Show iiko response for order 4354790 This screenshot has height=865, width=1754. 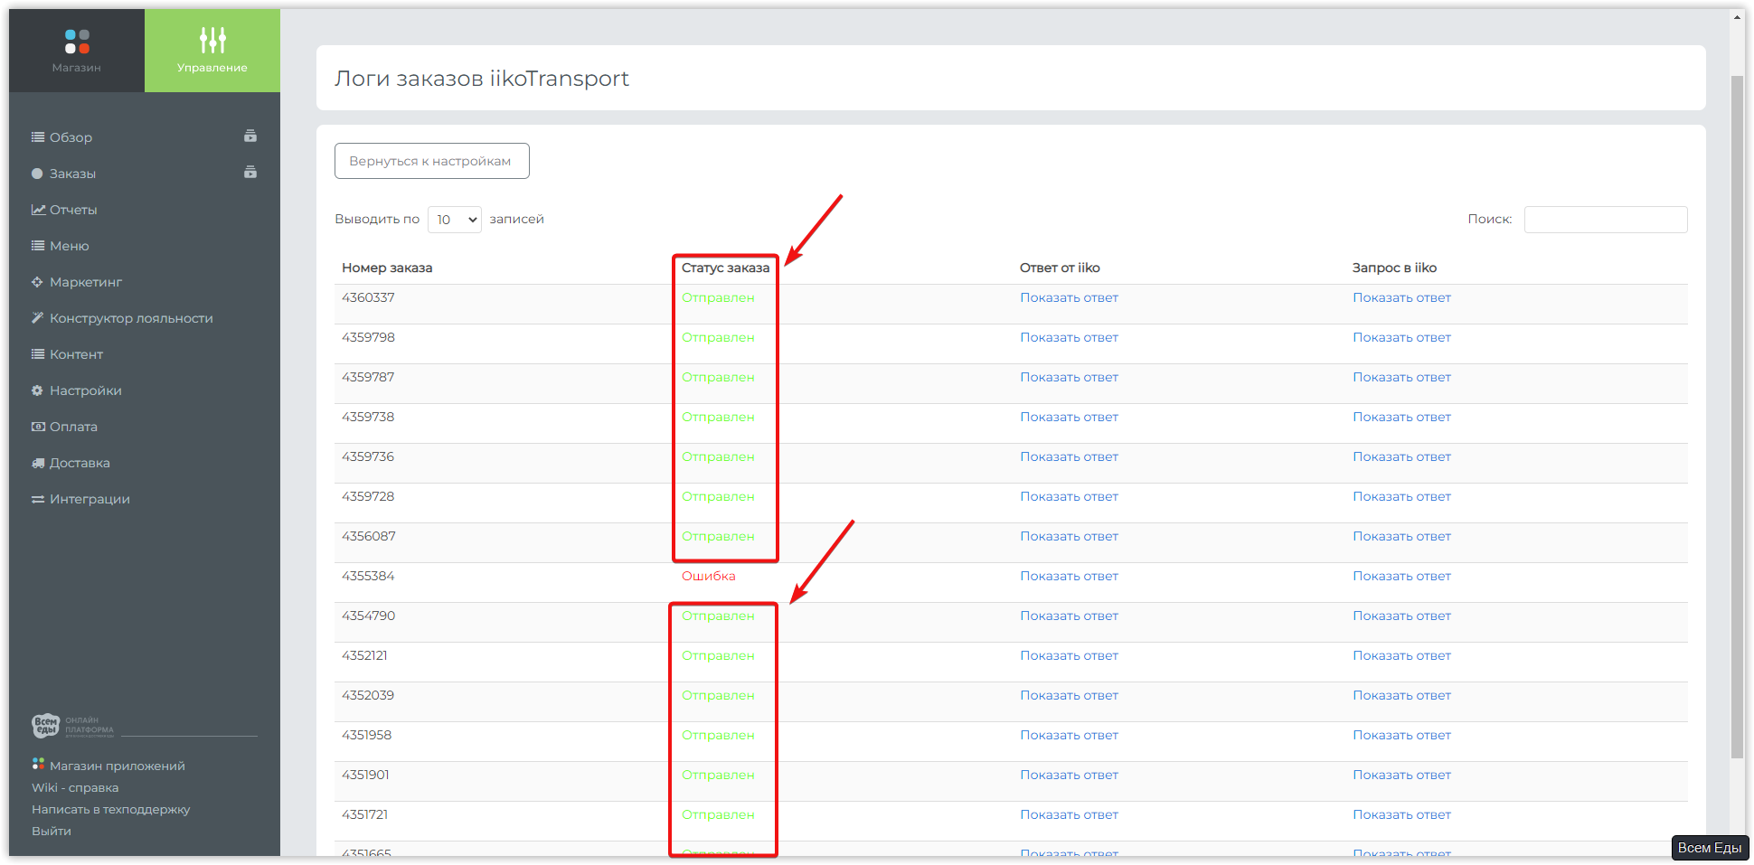pyautogui.click(x=1069, y=616)
